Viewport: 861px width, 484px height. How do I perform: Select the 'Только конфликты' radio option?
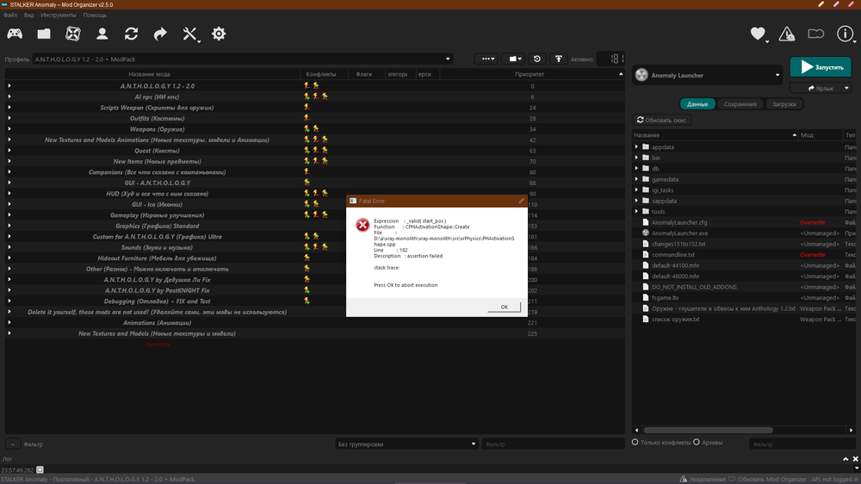click(635, 443)
